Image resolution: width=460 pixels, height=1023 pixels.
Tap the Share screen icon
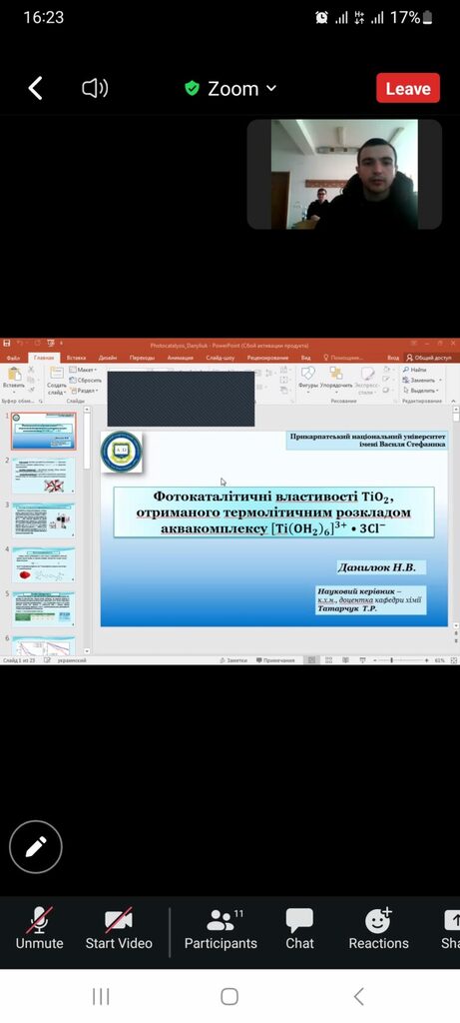click(x=451, y=929)
